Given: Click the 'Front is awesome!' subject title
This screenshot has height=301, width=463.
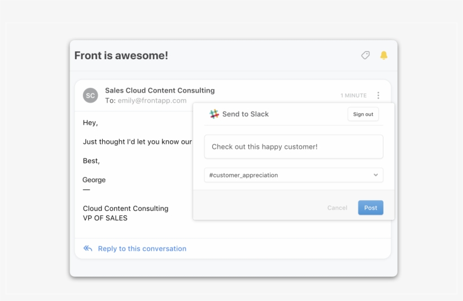Looking at the screenshot, I should coord(121,55).
